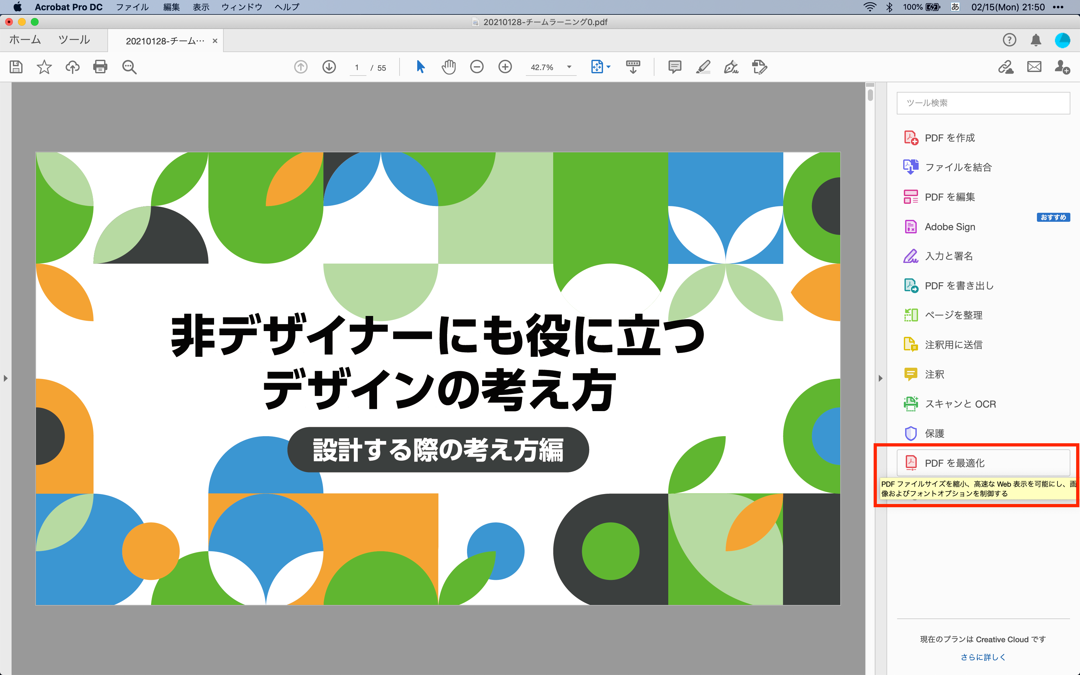Image resolution: width=1080 pixels, height=675 pixels.
Task: Switch to the ホーム tab
Action: point(24,40)
